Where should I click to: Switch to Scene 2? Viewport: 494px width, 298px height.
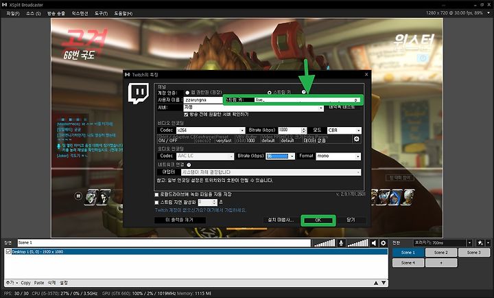pos(441,252)
